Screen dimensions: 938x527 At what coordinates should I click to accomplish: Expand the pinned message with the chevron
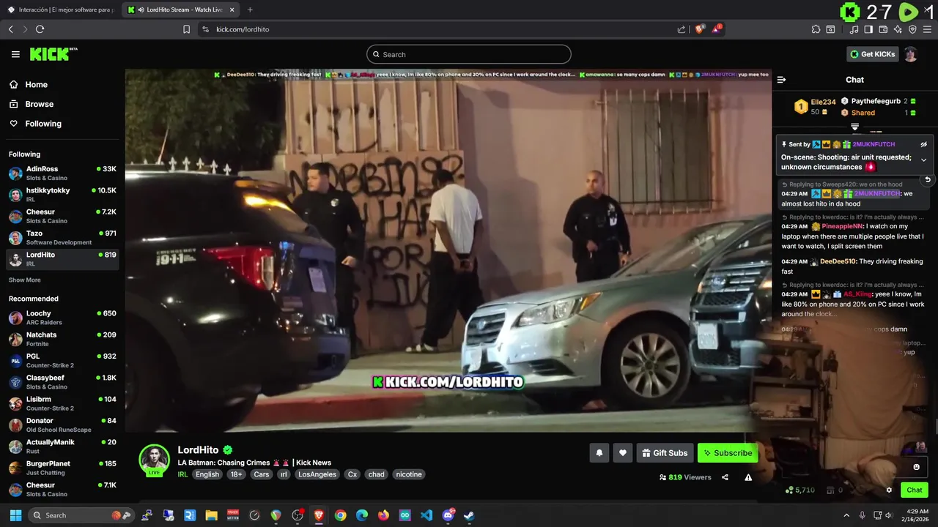923,160
